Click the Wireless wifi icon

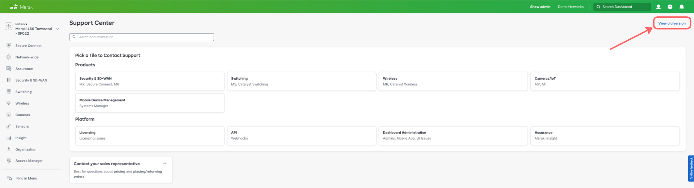[x=9, y=103]
